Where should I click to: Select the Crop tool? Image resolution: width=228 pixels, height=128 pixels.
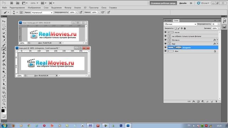click(x=4, y=37)
